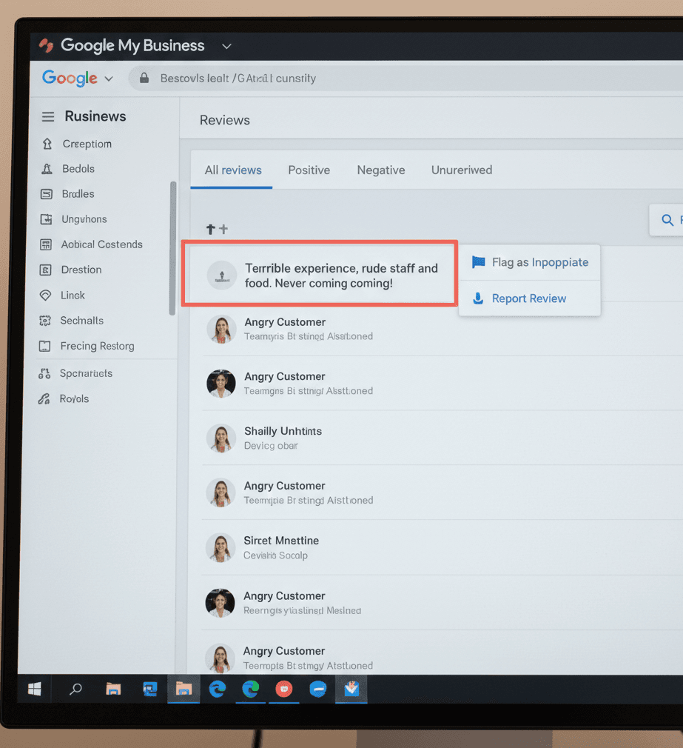Image resolution: width=683 pixels, height=748 pixels.
Task: Click the Aobical Costends sidebar icon
Action: click(x=46, y=244)
